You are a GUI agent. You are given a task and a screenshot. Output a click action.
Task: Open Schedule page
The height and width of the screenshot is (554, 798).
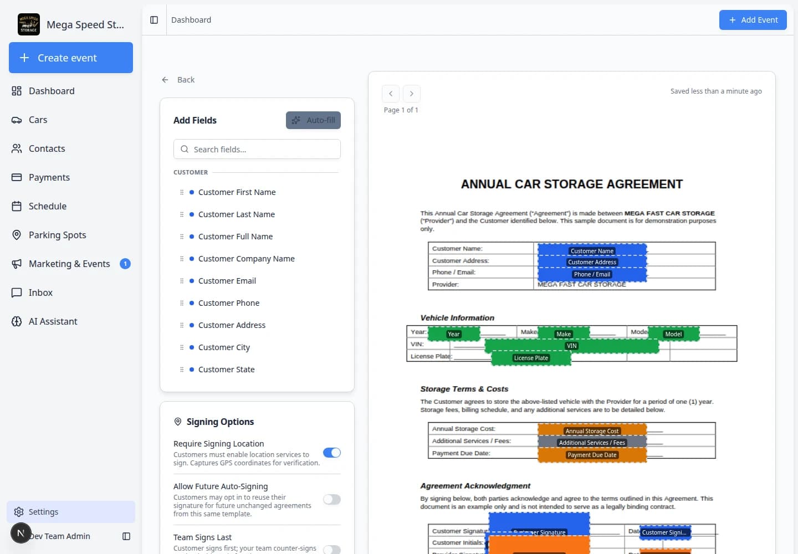(x=71, y=206)
